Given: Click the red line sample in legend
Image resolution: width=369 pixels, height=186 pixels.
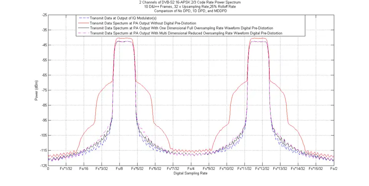Looking at the screenshot, I should [83, 23].
